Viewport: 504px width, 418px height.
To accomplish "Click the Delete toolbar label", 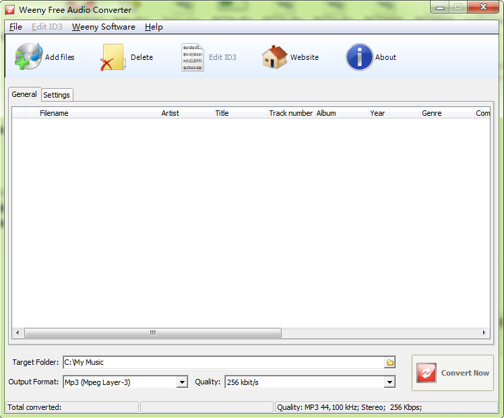I will (x=141, y=57).
